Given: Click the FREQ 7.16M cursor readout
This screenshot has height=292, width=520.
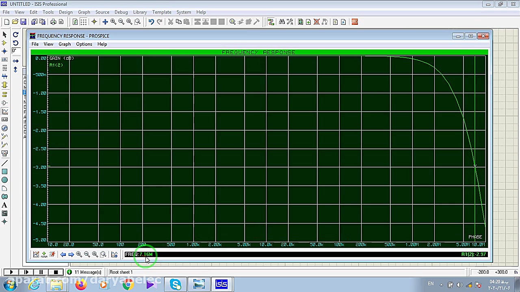Looking at the screenshot, I should pos(139,254).
